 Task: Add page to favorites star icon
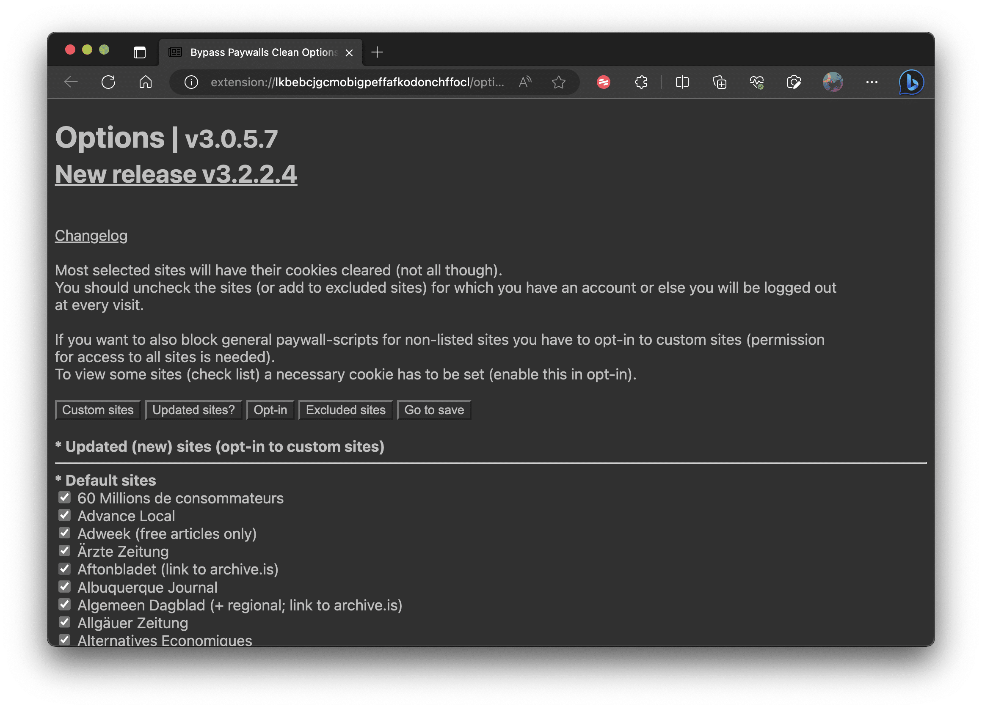[x=559, y=82]
